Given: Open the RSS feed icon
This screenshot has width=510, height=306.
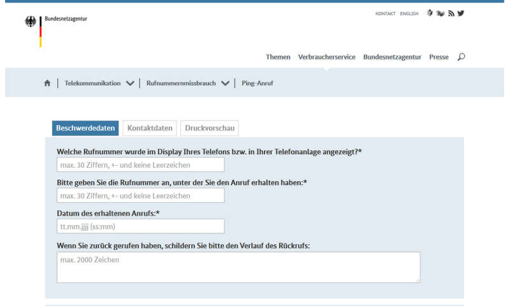Looking at the screenshot, I should pos(451,13).
